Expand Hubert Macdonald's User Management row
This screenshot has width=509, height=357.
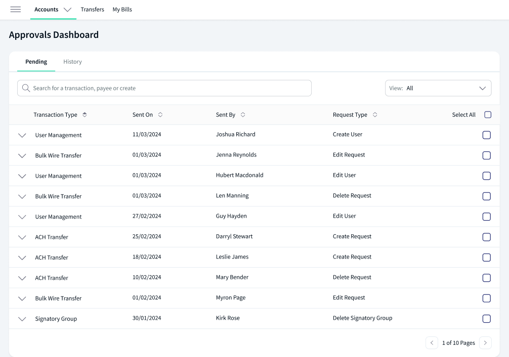[x=22, y=176]
